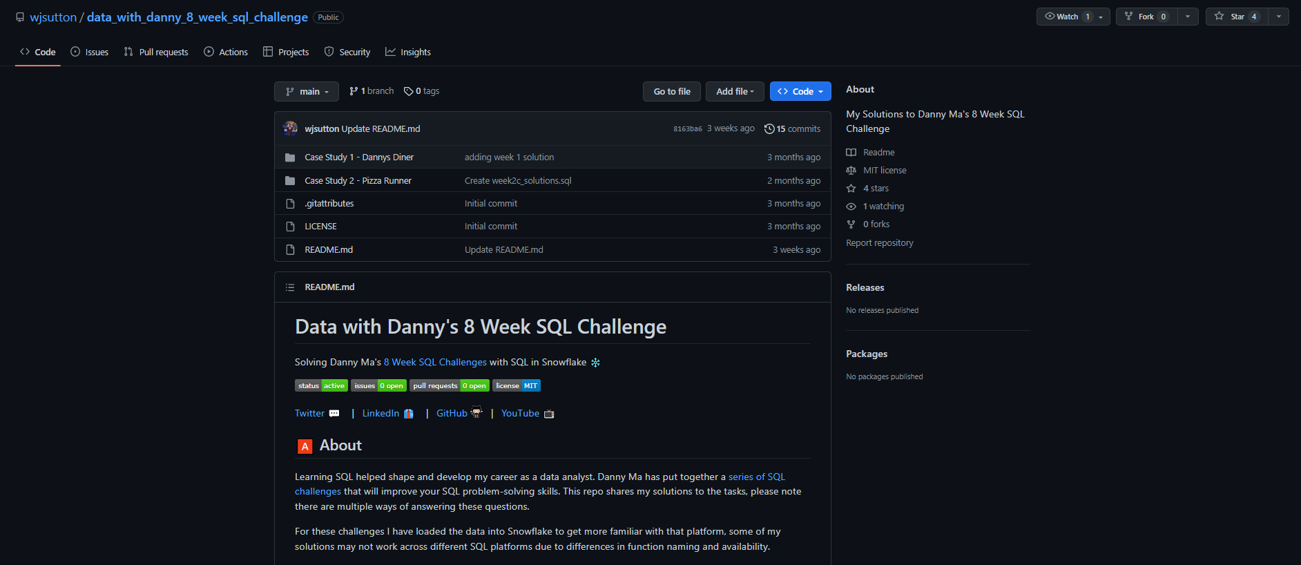1301x565 pixels.
Task: Click the README table of contents icon
Action: 290,287
